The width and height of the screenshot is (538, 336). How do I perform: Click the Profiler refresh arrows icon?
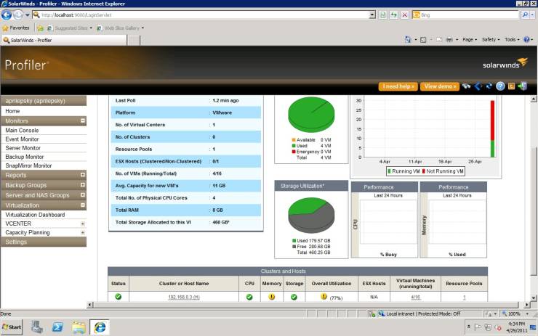489,86
